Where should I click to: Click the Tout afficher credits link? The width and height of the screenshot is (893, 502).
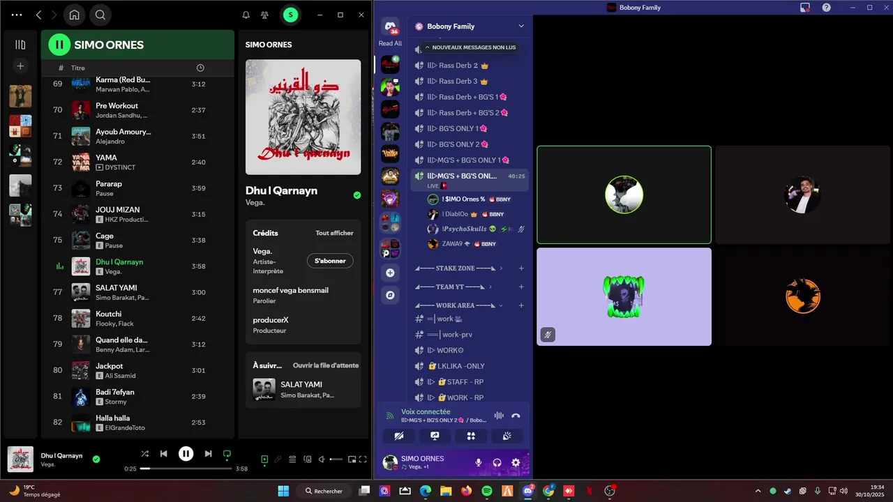[x=334, y=233]
